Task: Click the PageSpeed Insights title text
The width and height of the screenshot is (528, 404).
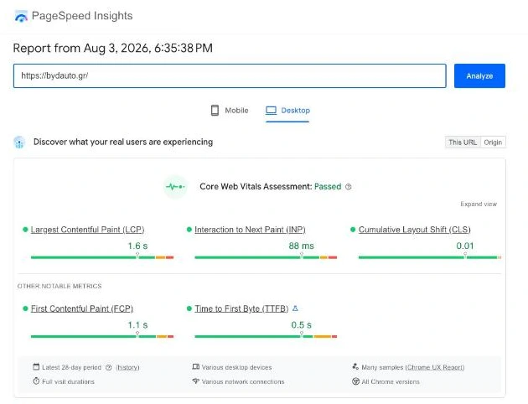Action: [82, 16]
